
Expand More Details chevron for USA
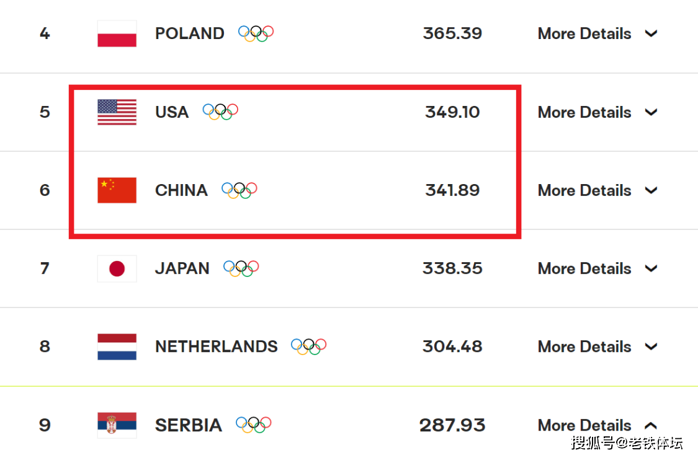[x=651, y=113]
